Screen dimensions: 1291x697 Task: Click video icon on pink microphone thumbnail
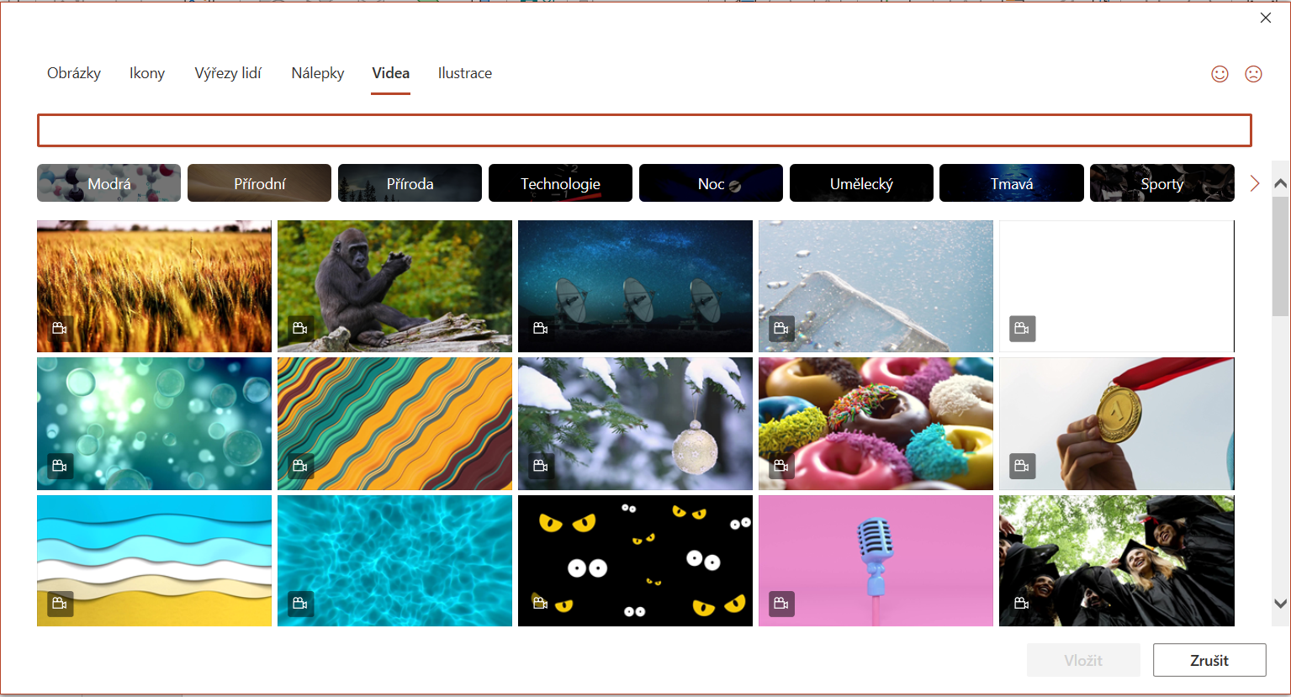click(781, 603)
